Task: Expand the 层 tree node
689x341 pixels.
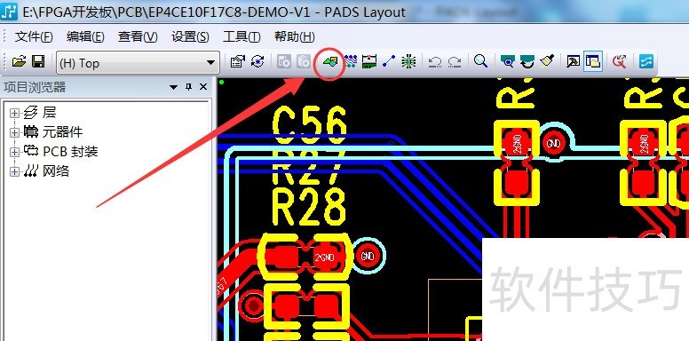Action: point(14,113)
